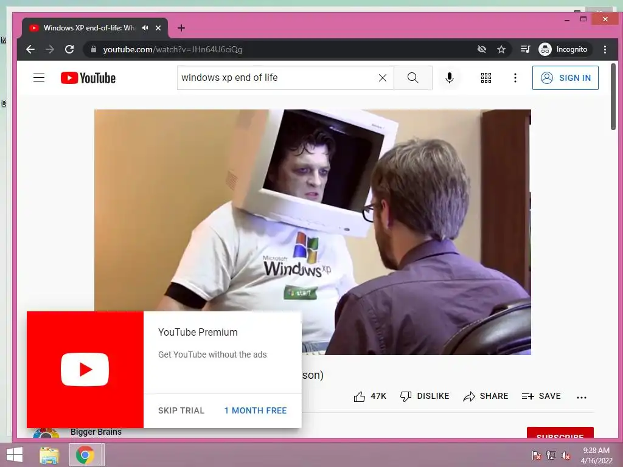Click the Chrome taskbar icon

85,455
